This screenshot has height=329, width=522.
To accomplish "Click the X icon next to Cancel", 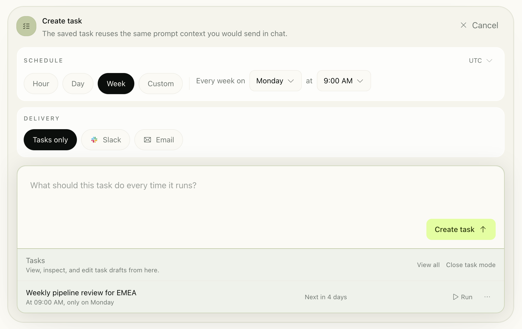I will point(463,25).
